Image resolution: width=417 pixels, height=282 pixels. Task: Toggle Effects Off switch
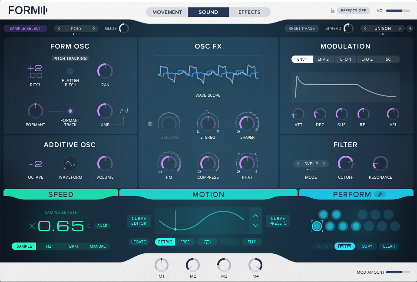pyautogui.click(x=353, y=10)
